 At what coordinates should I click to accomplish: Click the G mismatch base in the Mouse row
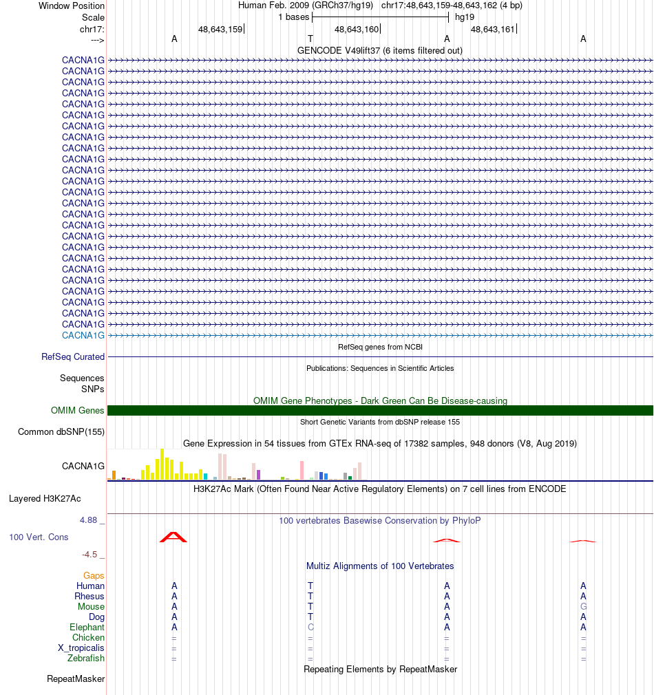point(584,606)
